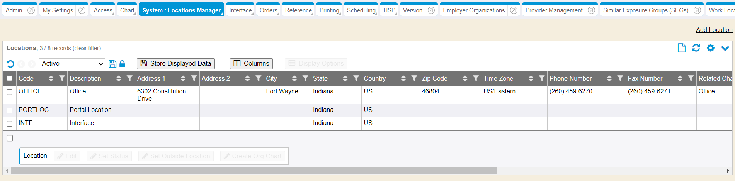Sort by the City column arrows
The height and width of the screenshot is (181, 735).
click(x=294, y=78)
